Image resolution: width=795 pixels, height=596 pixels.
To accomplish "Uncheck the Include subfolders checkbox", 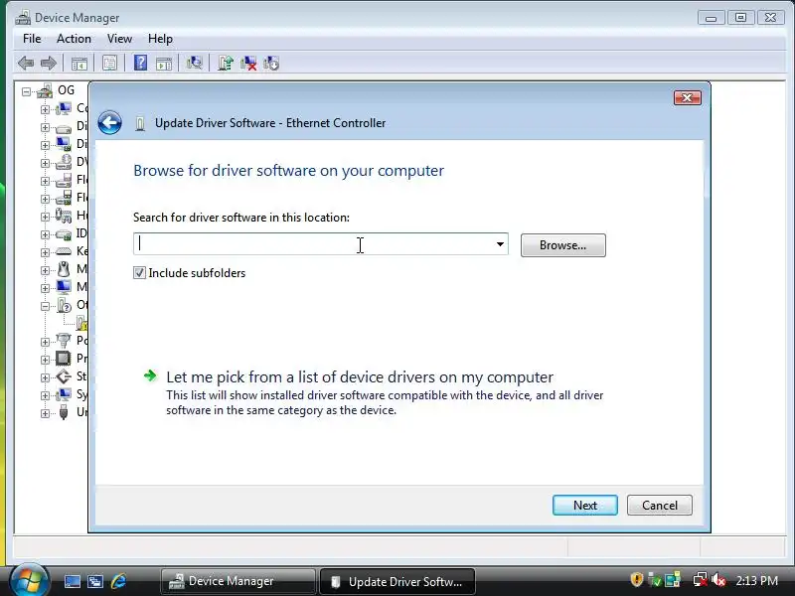I will 139,272.
